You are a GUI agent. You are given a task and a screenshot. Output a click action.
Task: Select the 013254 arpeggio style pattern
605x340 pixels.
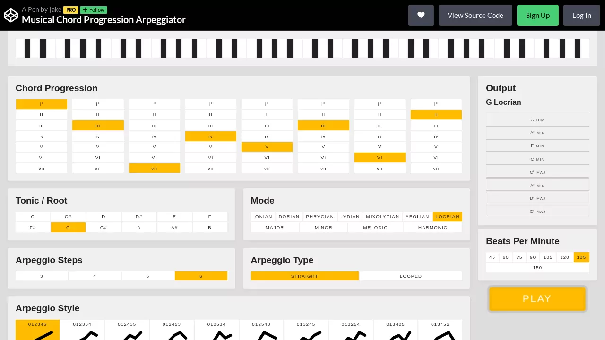[x=351, y=330]
